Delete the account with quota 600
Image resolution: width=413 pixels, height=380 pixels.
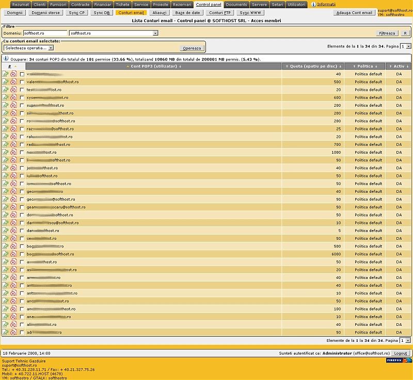13,97
